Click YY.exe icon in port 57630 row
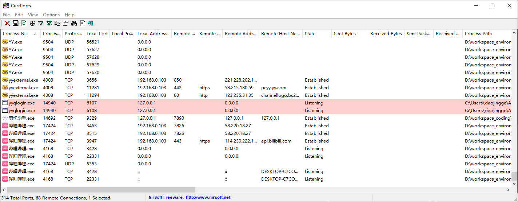Image resolution: width=518 pixels, height=202 pixels. pyautogui.click(x=5, y=72)
